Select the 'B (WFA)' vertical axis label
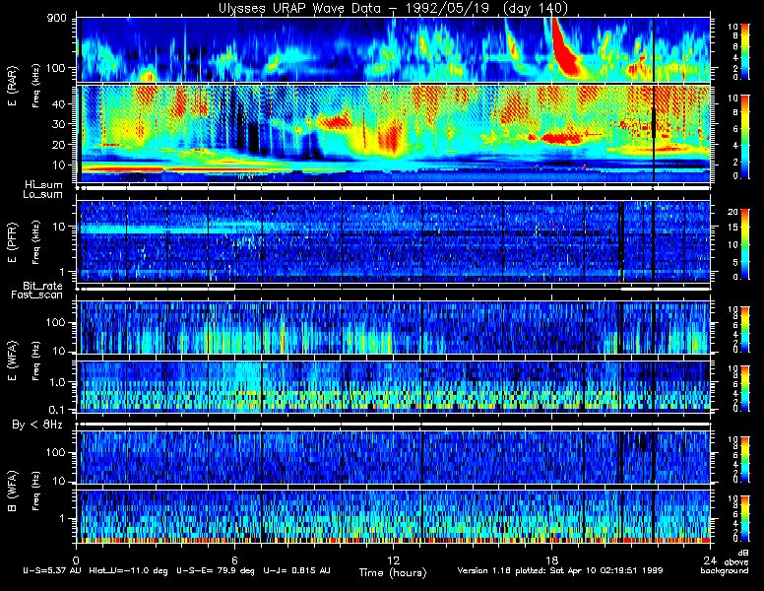 click(x=12, y=492)
